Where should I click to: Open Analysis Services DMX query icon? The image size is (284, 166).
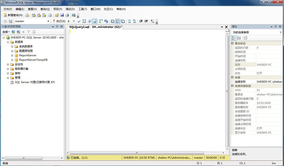39,15
